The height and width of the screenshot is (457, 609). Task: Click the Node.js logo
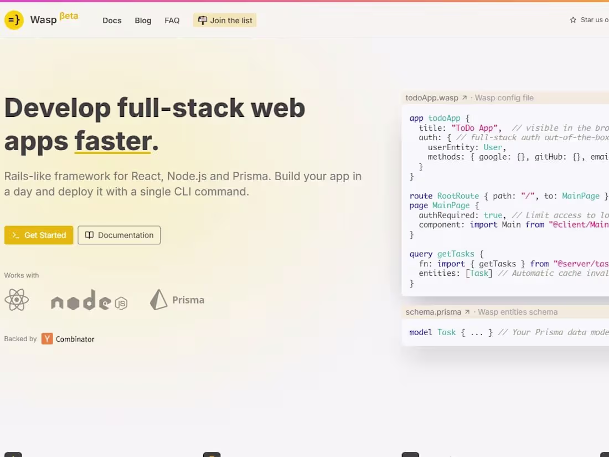click(x=89, y=301)
